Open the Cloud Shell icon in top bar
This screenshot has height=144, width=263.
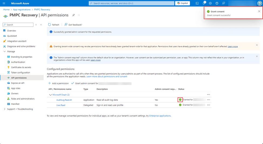(x=197, y=3)
